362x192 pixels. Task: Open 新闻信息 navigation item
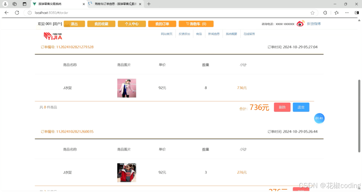[x=214, y=34]
